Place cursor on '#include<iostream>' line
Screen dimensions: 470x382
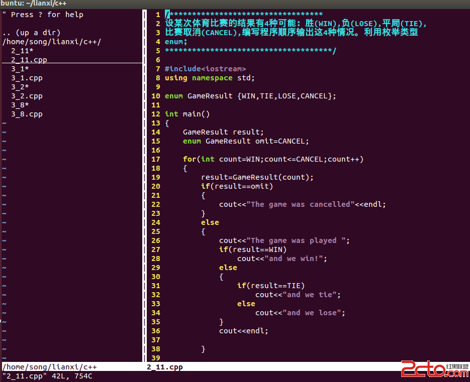tap(205, 69)
